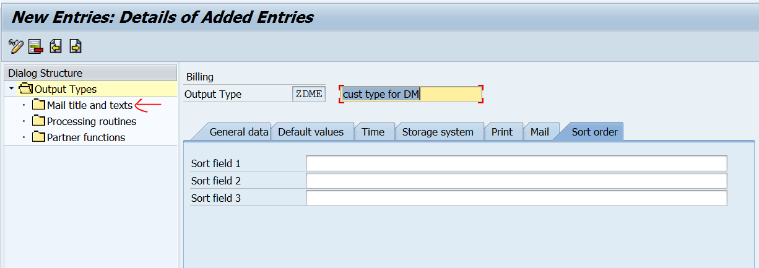Go to the next entry icon
The height and width of the screenshot is (268, 759).
[76, 46]
